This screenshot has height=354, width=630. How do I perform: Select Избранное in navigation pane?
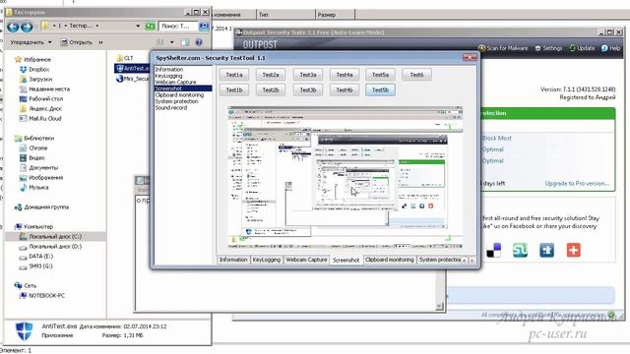click(x=32, y=59)
